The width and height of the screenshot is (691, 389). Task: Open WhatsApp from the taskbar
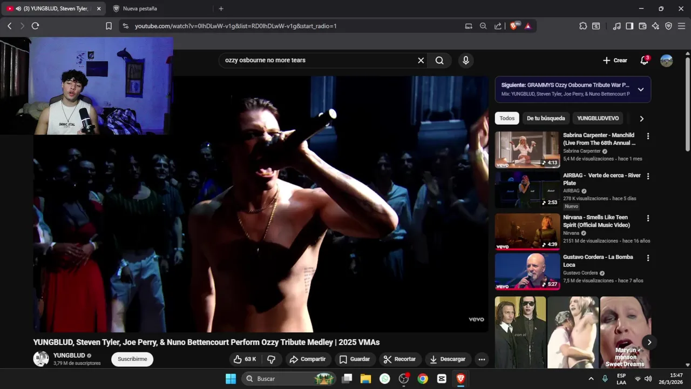point(385,379)
